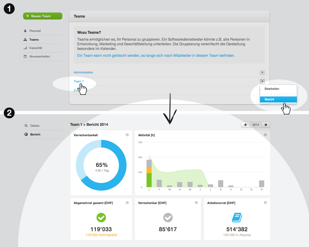
Task: Click the 85'617 amount
Action: [x=168, y=229]
